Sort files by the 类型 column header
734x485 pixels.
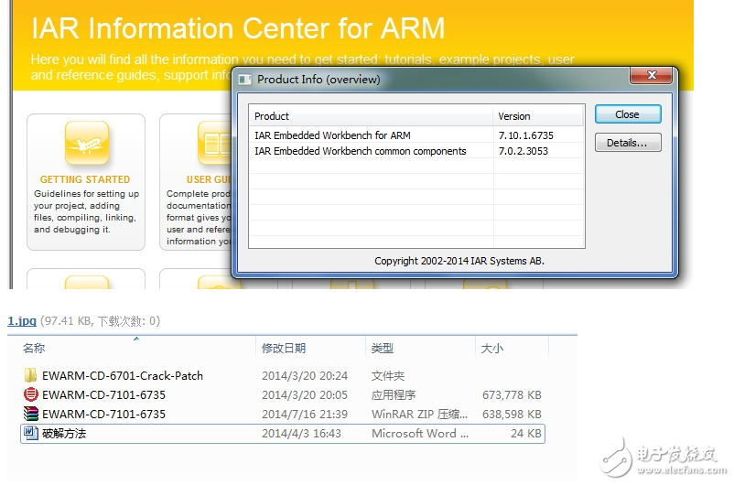[382, 349]
